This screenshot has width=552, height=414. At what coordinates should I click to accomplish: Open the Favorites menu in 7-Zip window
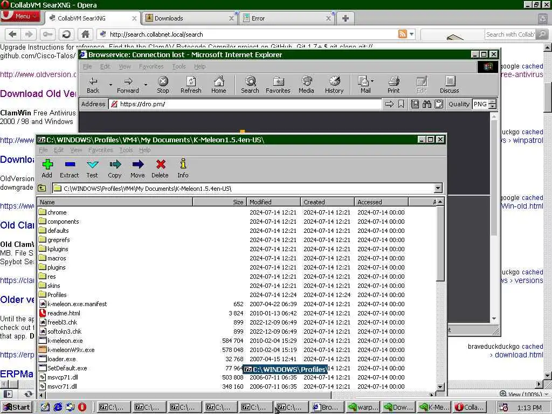tap(100, 150)
